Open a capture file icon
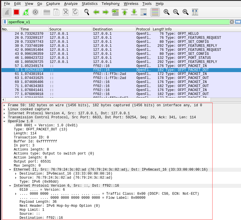This screenshot has height=220, width=241. click(x=47, y=12)
